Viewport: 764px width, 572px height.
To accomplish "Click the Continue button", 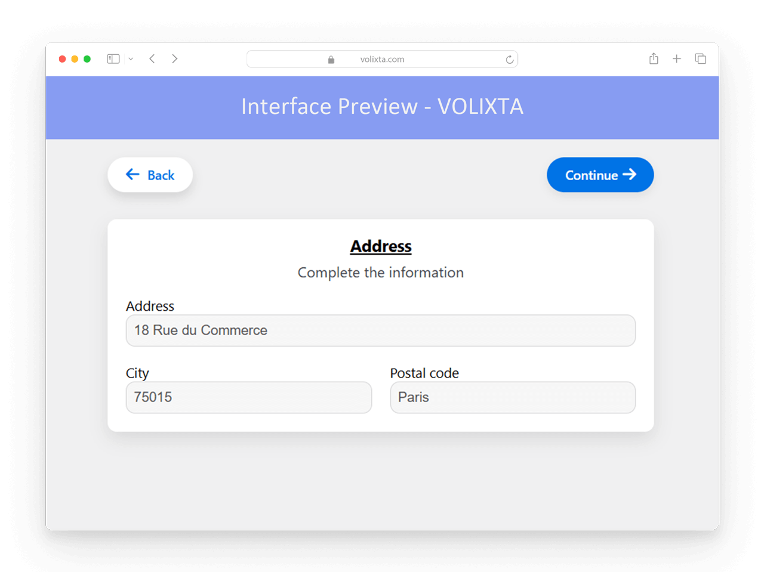I will 600,175.
